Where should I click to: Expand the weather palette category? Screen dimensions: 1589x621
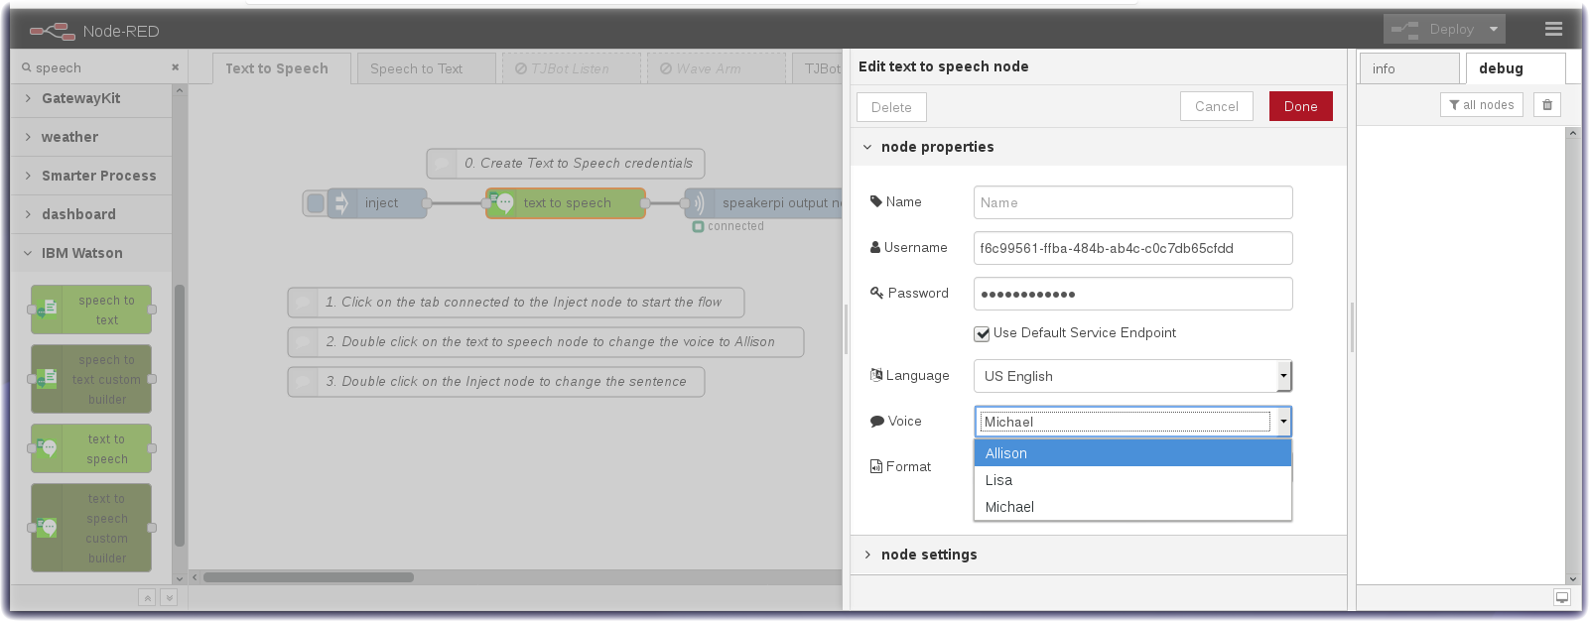point(91,137)
